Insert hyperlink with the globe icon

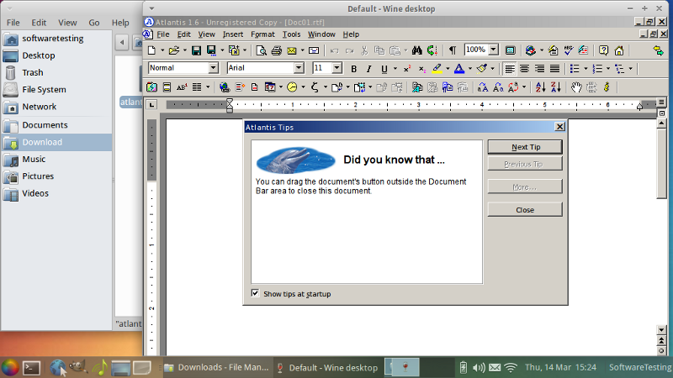224,87
